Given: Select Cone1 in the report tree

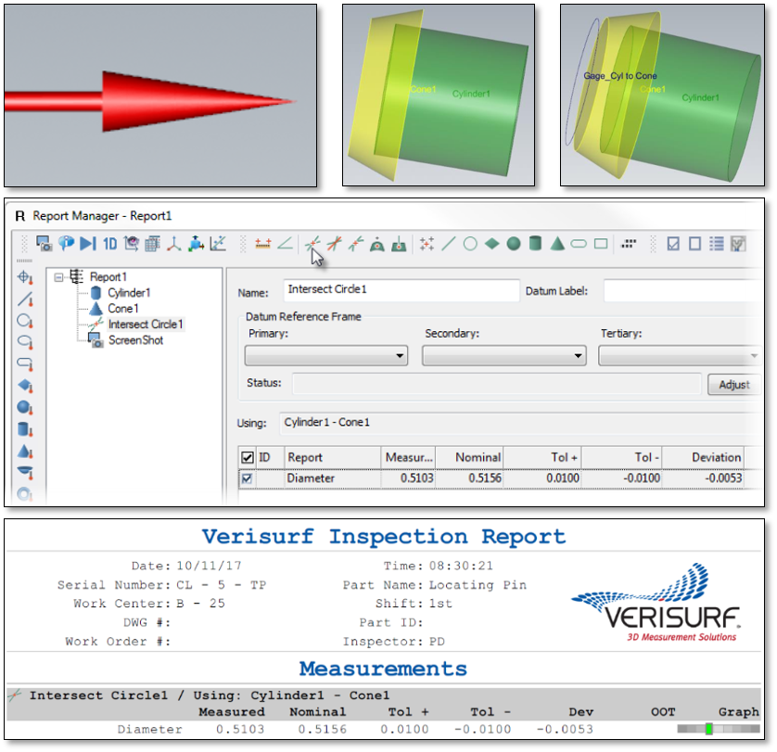Looking at the screenshot, I should [x=123, y=309].
